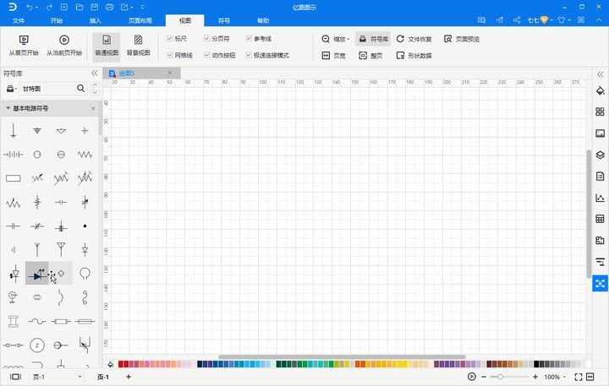Select the highlighted LED diode symbol
This screenshot has width=609, height=386.
pyautogui.click(x=37, y=274)
